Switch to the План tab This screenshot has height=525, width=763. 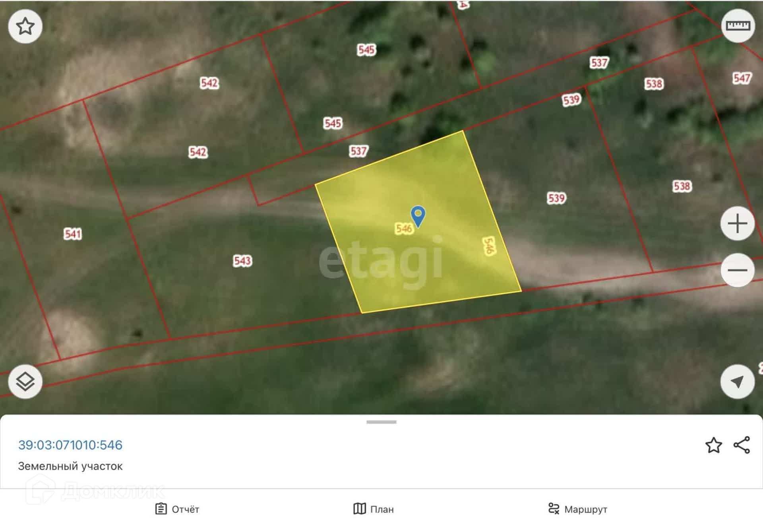[x=374, y=509]
